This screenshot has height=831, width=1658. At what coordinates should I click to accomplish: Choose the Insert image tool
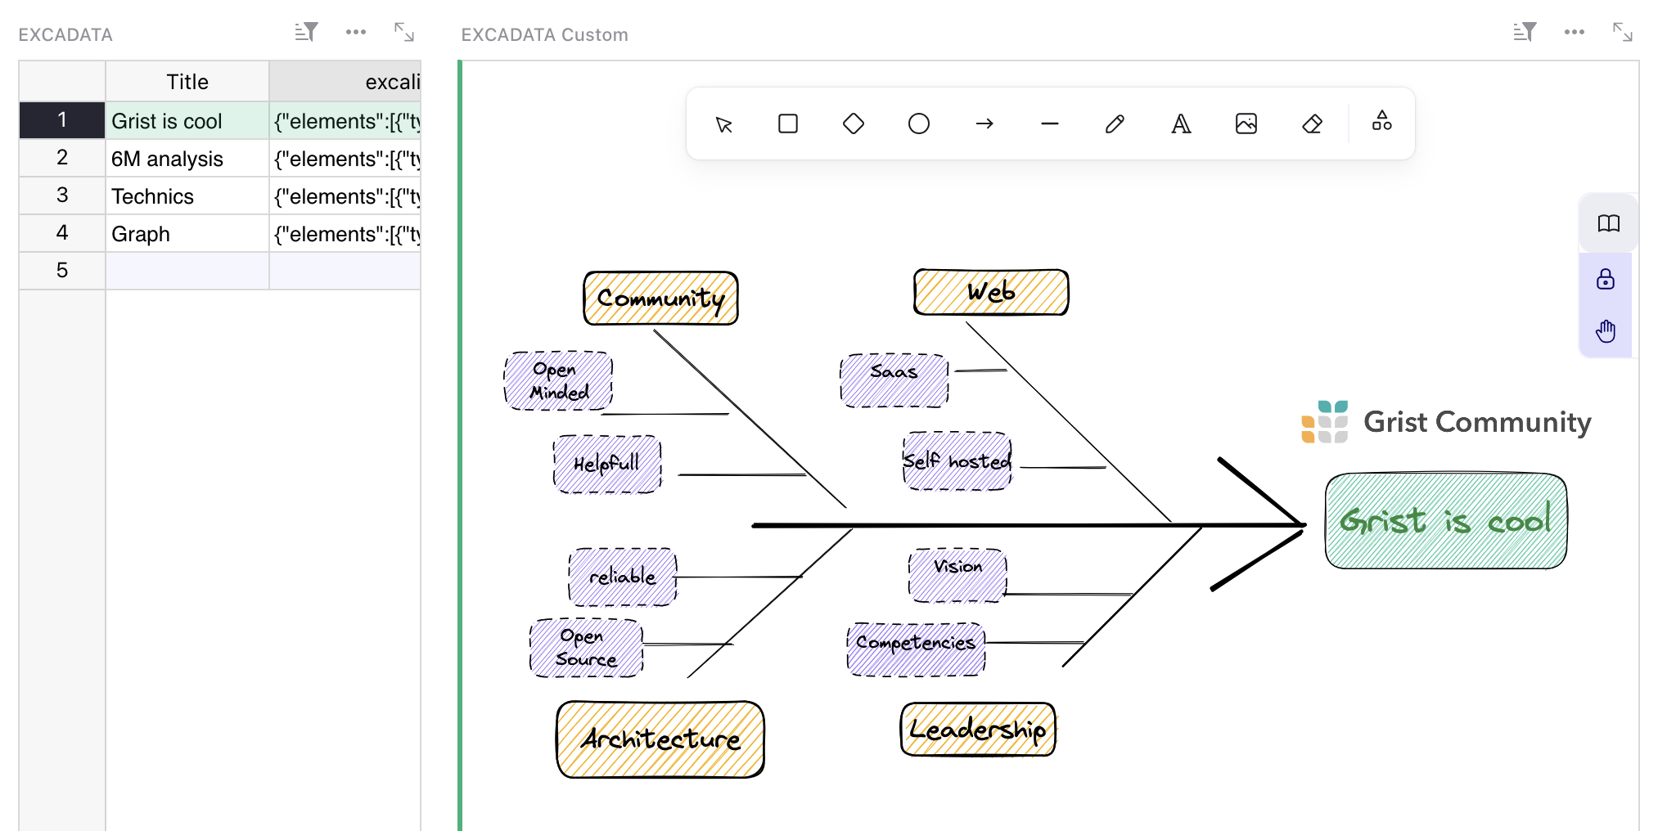coord(1246,124)
